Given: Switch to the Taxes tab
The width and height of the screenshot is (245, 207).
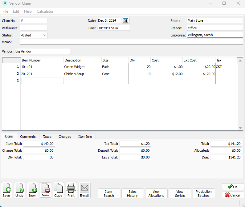Looking at the screenshot, I should click(47, 137).
